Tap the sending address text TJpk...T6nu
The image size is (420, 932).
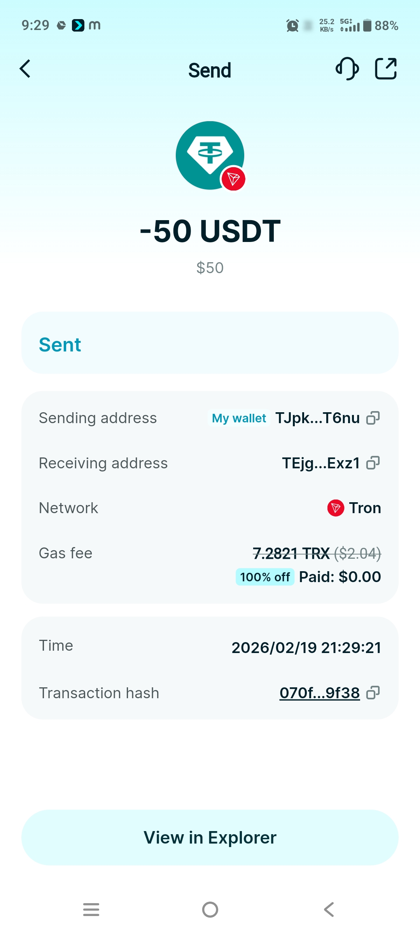(x=317, y=418)
